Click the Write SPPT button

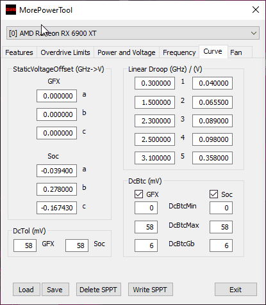point(151,290)
